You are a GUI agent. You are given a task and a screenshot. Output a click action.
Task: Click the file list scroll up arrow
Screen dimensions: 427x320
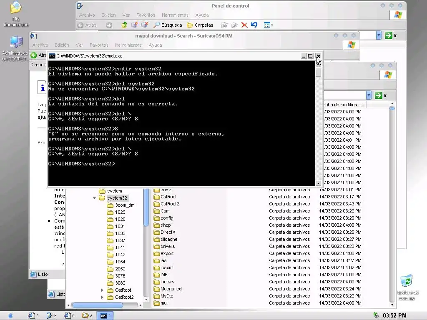(392, 104)
